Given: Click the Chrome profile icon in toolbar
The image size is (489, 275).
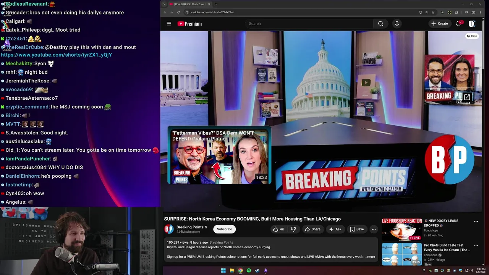Looking at the screenshot, I should pos(473,12).
